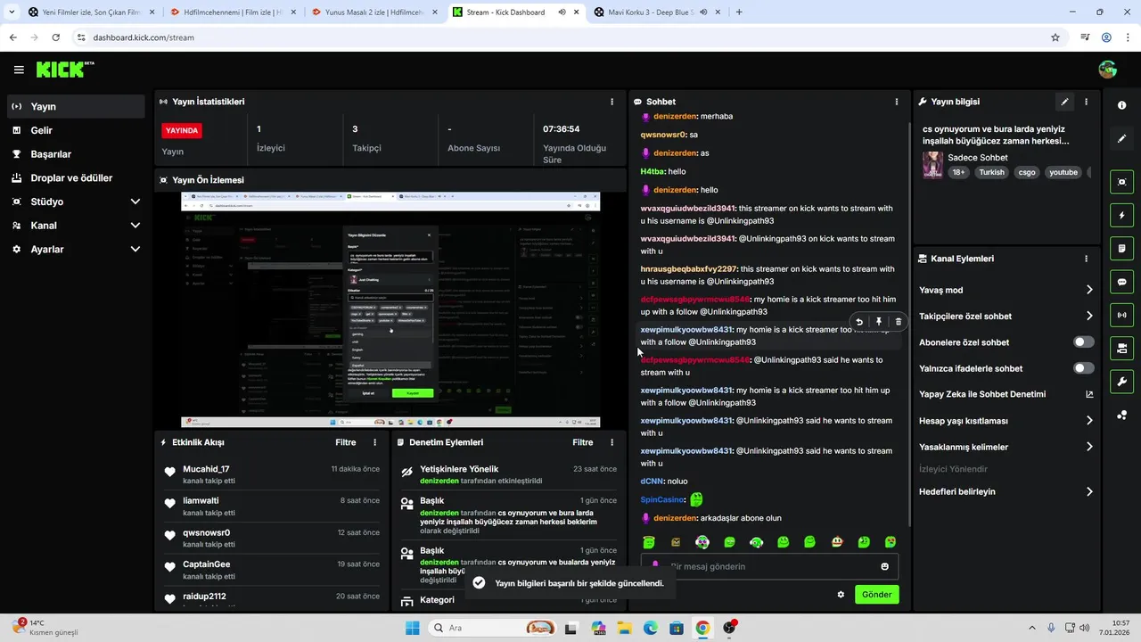Image resolution: width=1141 pixels, height=642 pixels.
Task: Click the Sadece Sohbet category link
Action: (978, 158)
